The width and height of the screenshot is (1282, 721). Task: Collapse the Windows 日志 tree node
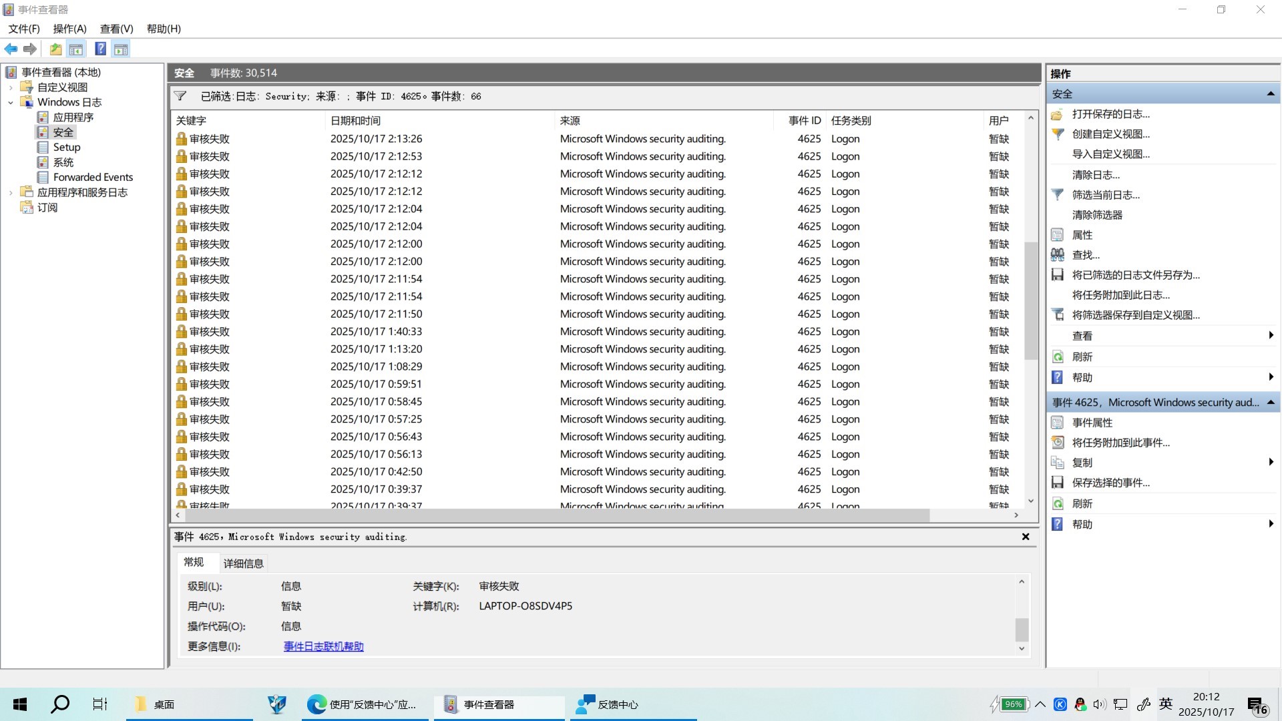(11, 103)
